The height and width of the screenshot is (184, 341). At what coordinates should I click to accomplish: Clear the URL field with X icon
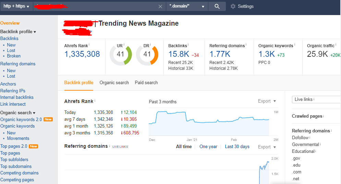pyautogui.click(x=160, y=6)
